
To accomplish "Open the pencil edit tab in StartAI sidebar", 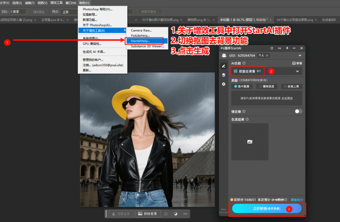I will coord(224,66).
